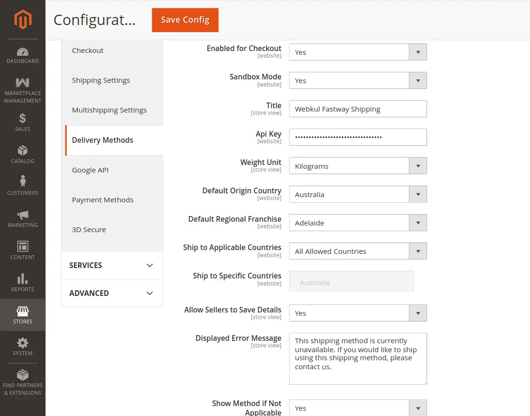Click the Magento logo in the corner
This screenshot has height=416, width=530.
click(22, 20)
